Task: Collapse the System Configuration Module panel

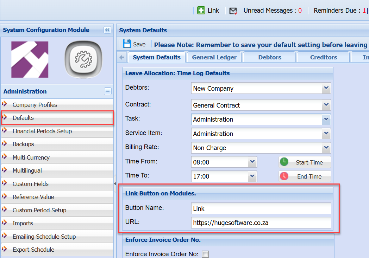Action: [107, 30]
